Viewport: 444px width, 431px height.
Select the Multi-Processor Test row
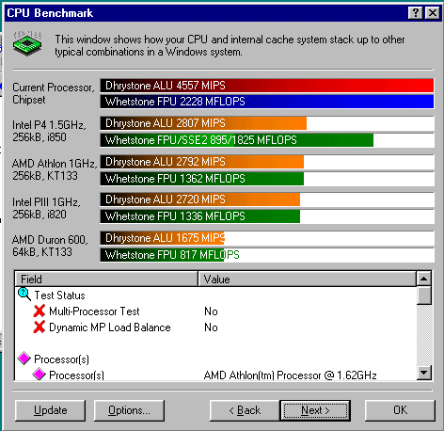(215, 311)
